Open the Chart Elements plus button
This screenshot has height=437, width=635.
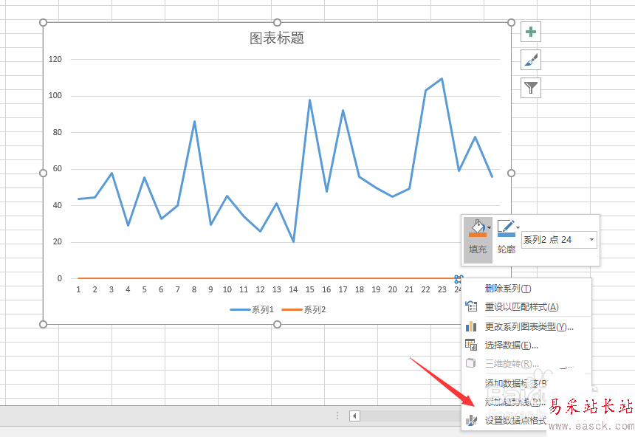point(530,32)
